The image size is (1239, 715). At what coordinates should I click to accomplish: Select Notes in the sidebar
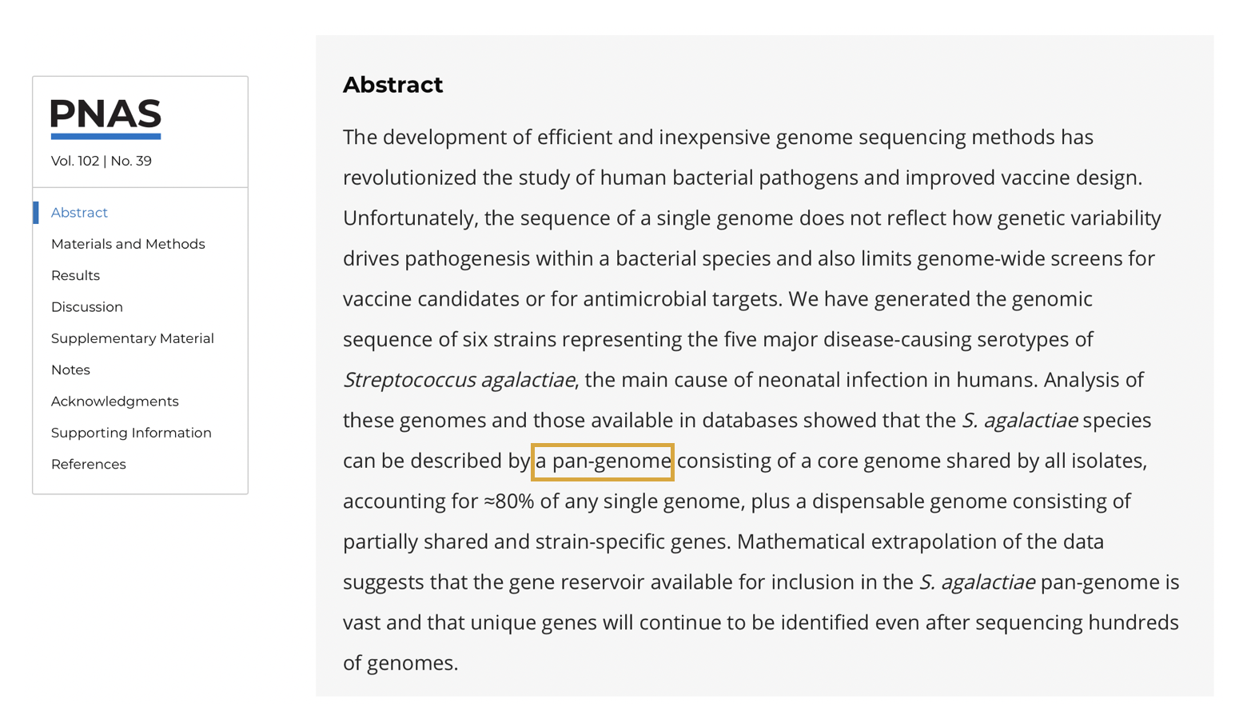coord(70,370)
